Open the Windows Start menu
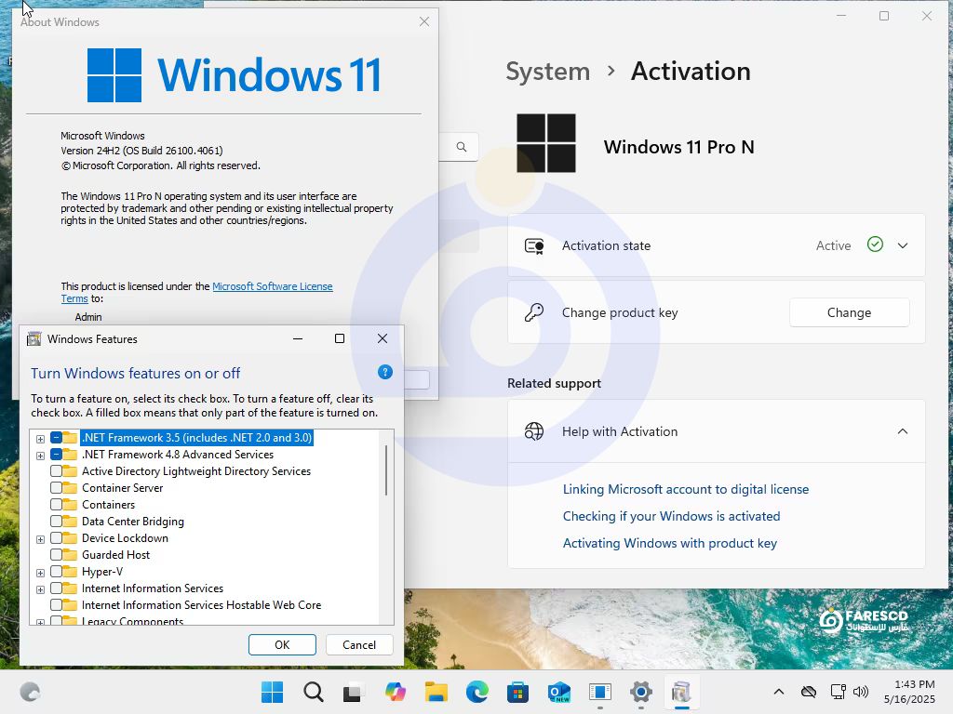Image resolution: width=953 pixels, height=714 pixels. (x=272, y=692)
